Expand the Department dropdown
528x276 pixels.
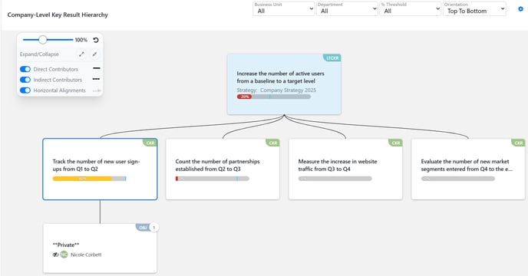pos(347,8)
